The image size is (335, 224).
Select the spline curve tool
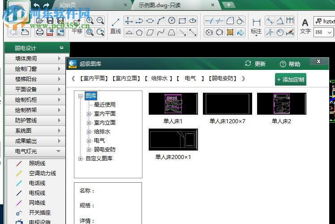pos(161,33)
